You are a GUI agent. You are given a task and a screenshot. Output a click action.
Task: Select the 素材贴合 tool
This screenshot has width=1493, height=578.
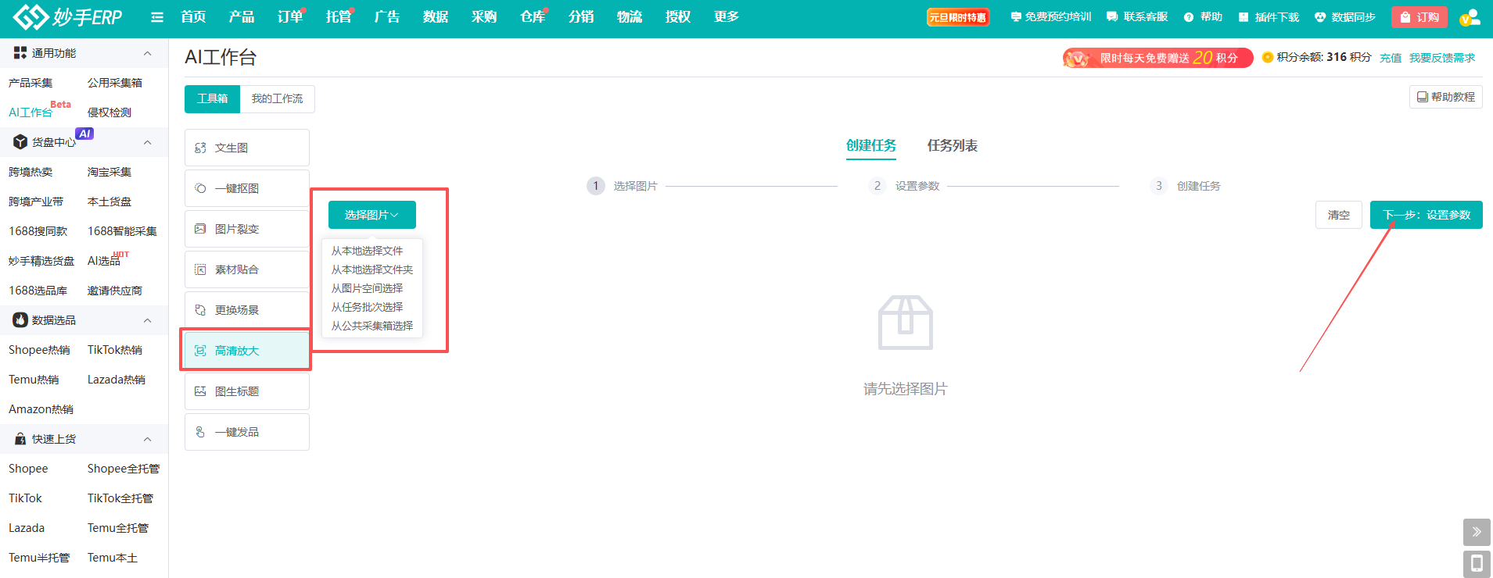point(246,269)
